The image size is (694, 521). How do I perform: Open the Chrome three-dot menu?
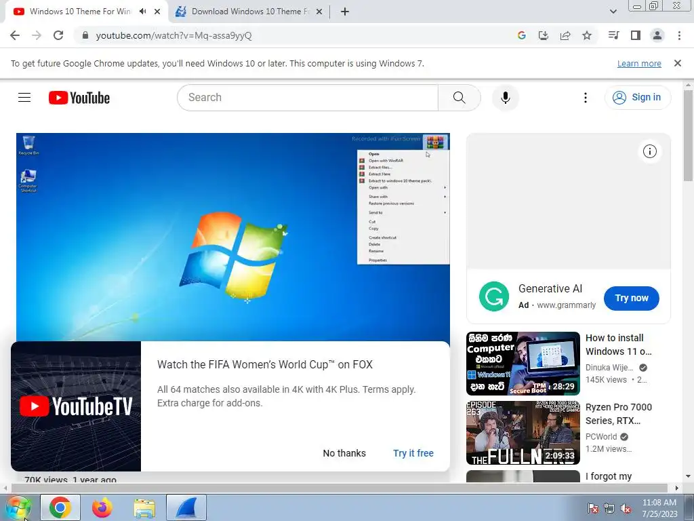pyautogui.click(x=679, y=35)
